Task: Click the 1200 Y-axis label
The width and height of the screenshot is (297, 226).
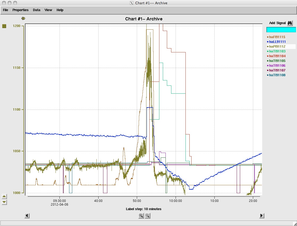Action: [16, 26]
